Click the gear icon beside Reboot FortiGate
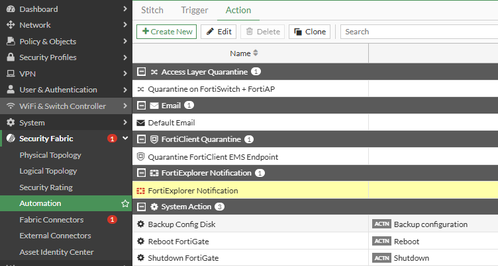Viewport: 498px width, 266px height. click(x=140, y=242)
